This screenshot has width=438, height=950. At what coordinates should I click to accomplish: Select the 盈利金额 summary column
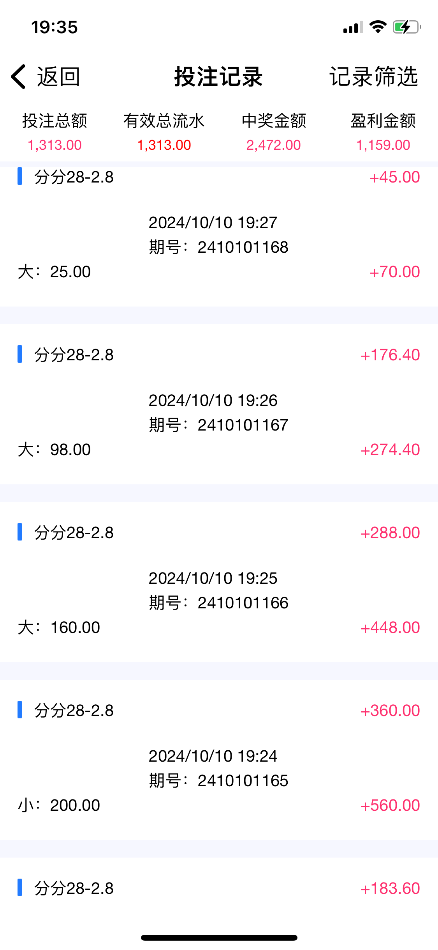(x=383, y=132)
